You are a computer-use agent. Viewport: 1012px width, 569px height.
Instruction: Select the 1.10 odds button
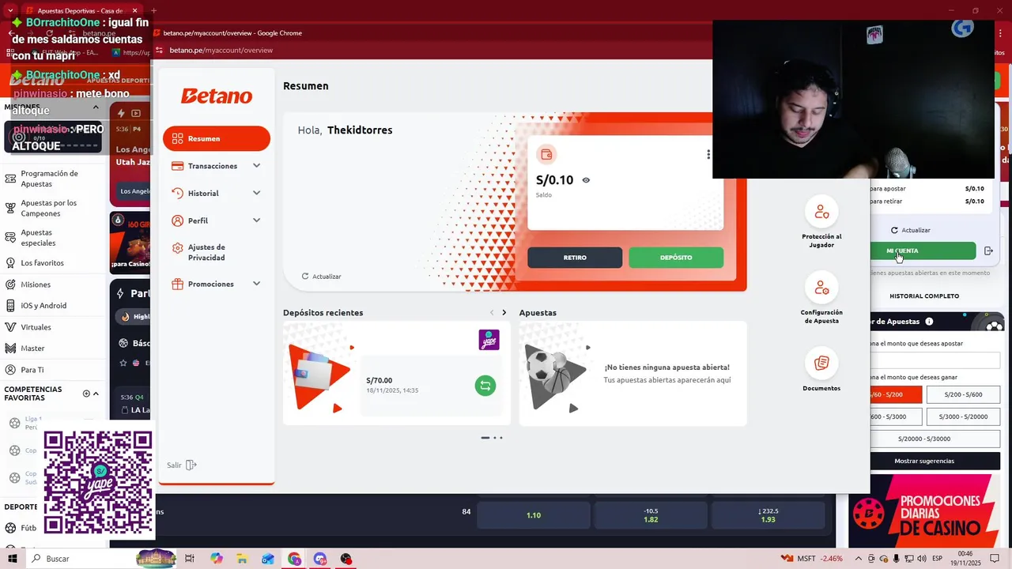(534, 515)
